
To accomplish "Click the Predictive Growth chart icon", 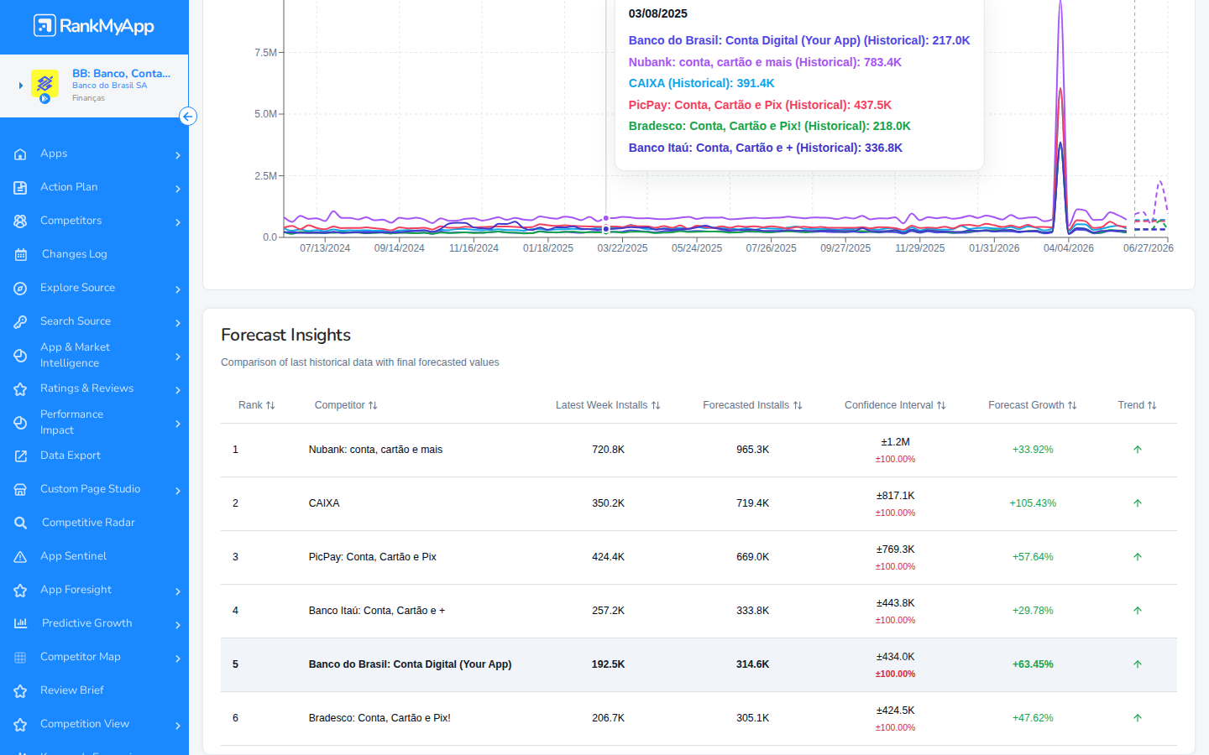I will pyautogui.click(x=20, y=623).
